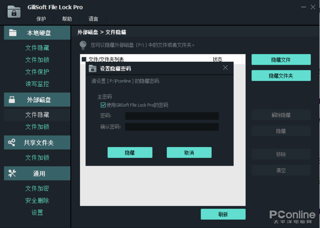
Task: Click the lightbulb tip icon
Action: click(x=83, y=45)
